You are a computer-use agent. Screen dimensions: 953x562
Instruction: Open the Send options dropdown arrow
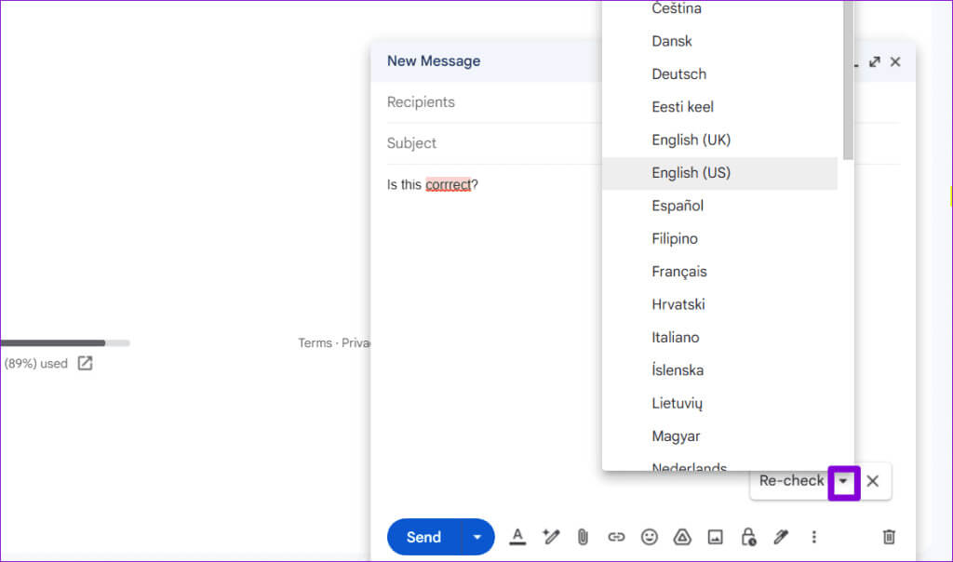click(x=477, y=537)
